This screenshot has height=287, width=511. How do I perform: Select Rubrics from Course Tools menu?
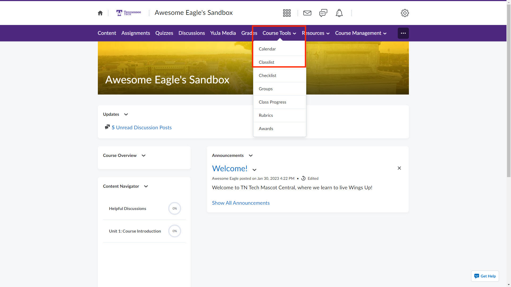pos(266,115)
